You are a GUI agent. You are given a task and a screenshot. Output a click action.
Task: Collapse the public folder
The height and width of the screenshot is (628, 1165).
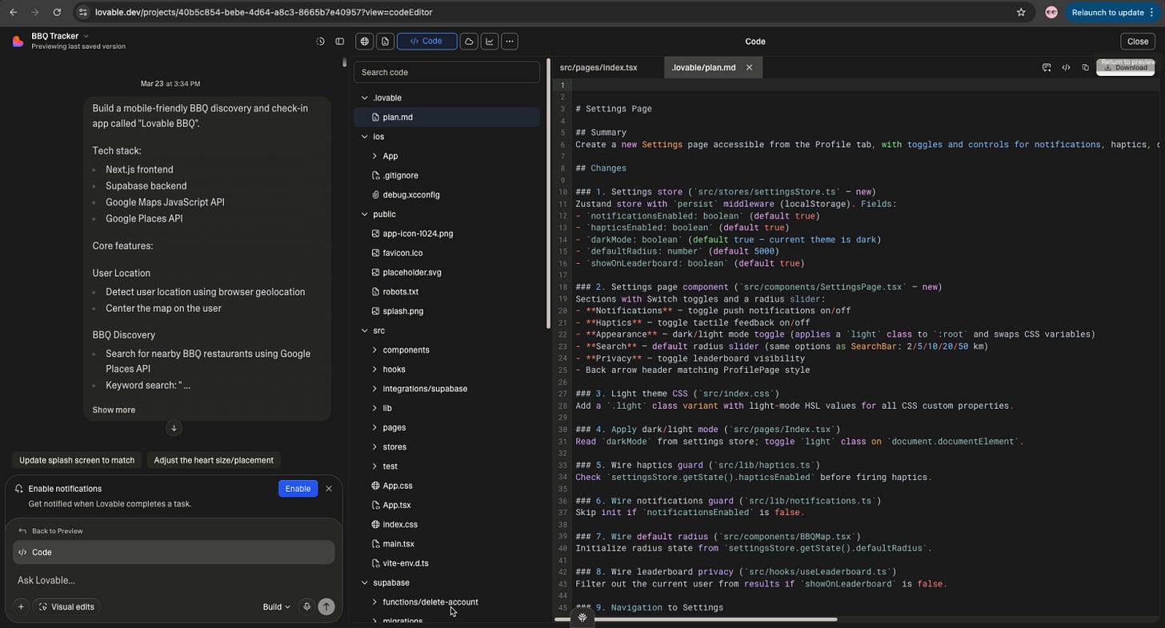(x=365, y=214)
